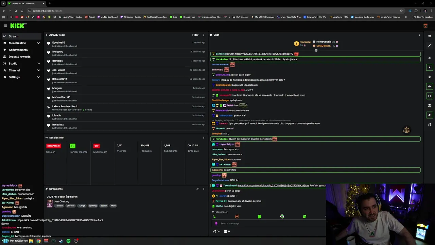Click the focus frame icon in the right toolbar
Viewport: 435px width, 245px height.
coord(430,58)
